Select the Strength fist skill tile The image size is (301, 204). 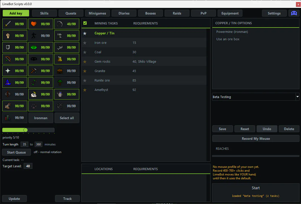[15, 36]
